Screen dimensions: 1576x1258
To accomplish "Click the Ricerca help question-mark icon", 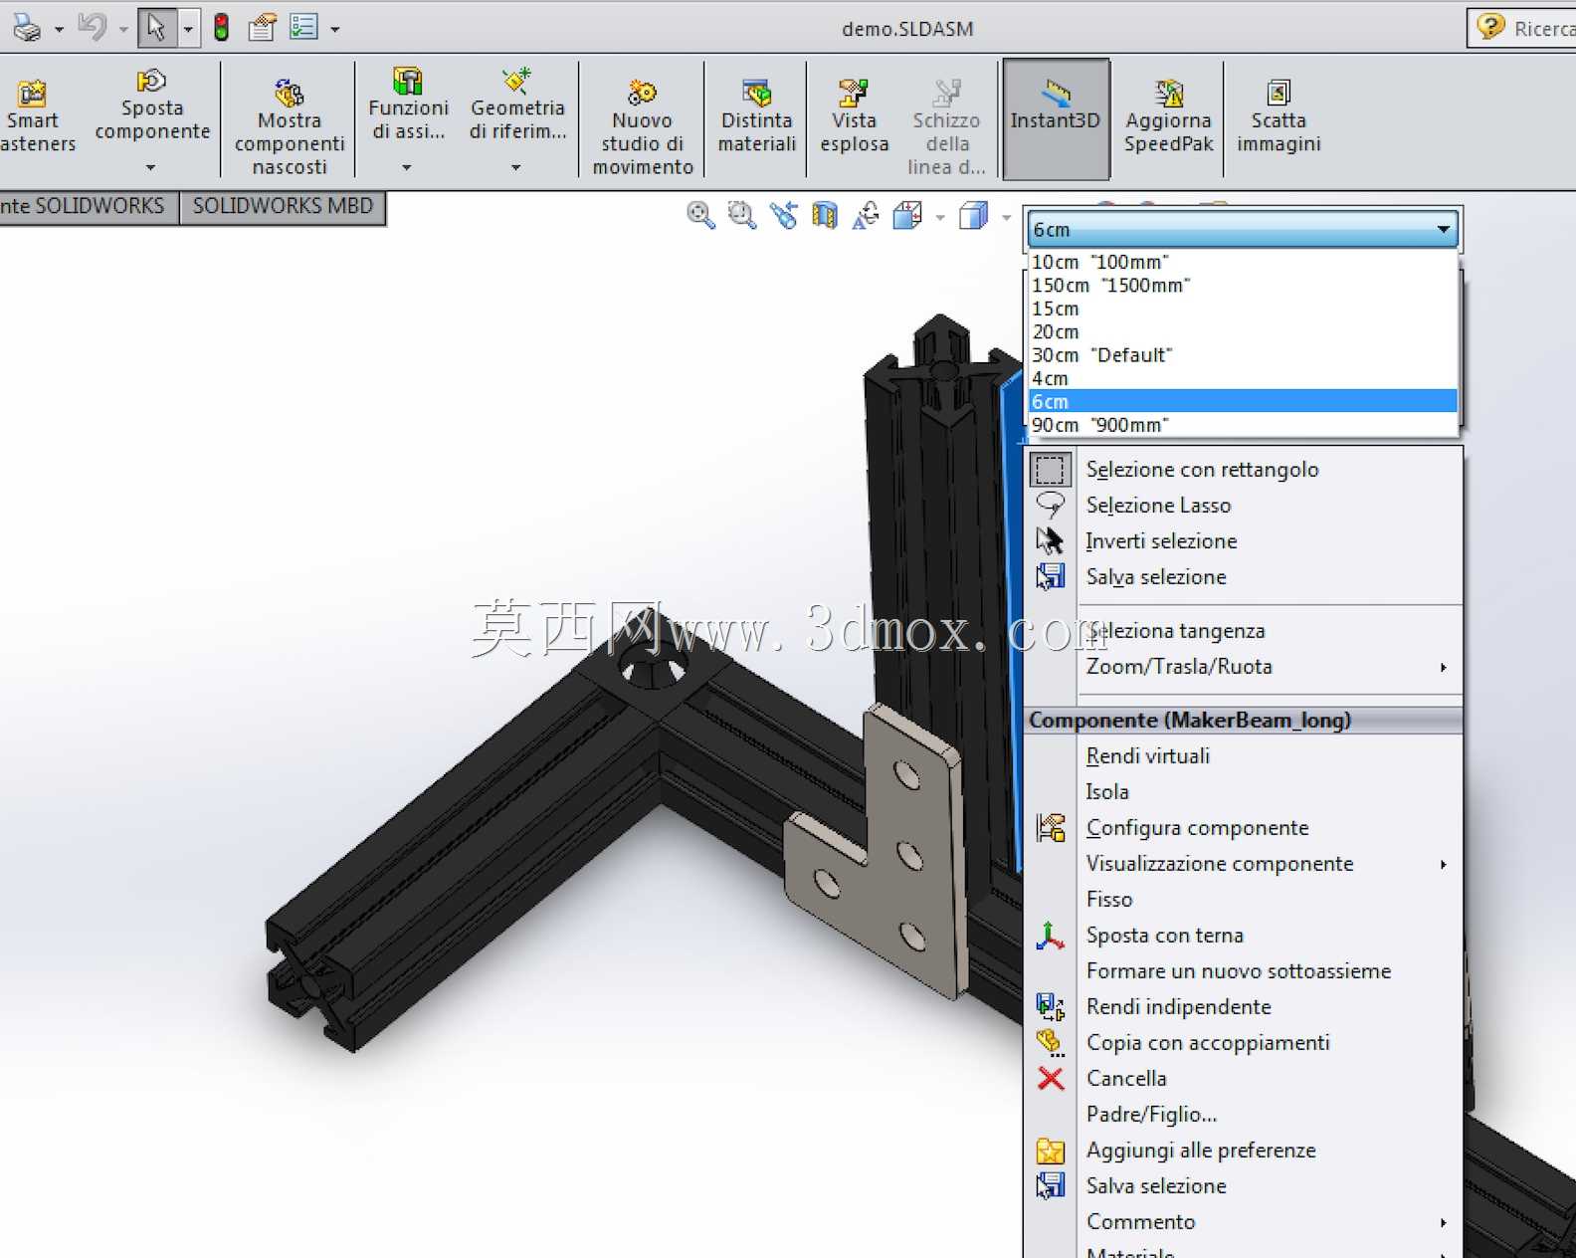I will pyautogui.click(x=1489, y=27).
